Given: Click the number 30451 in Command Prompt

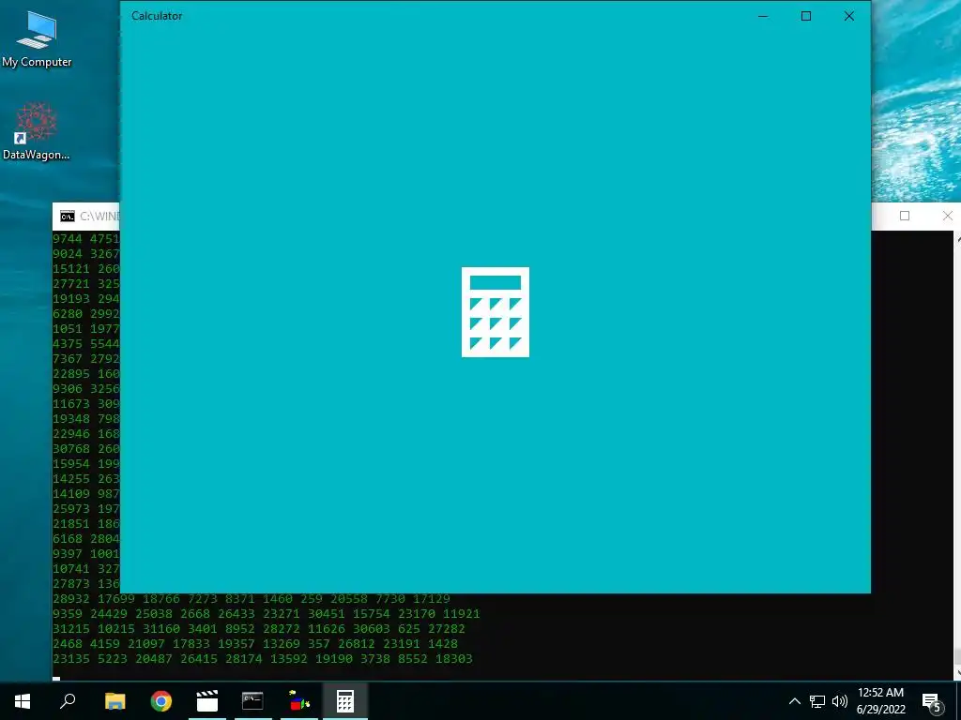Looking at the screenshot, I should click(326, 613).
